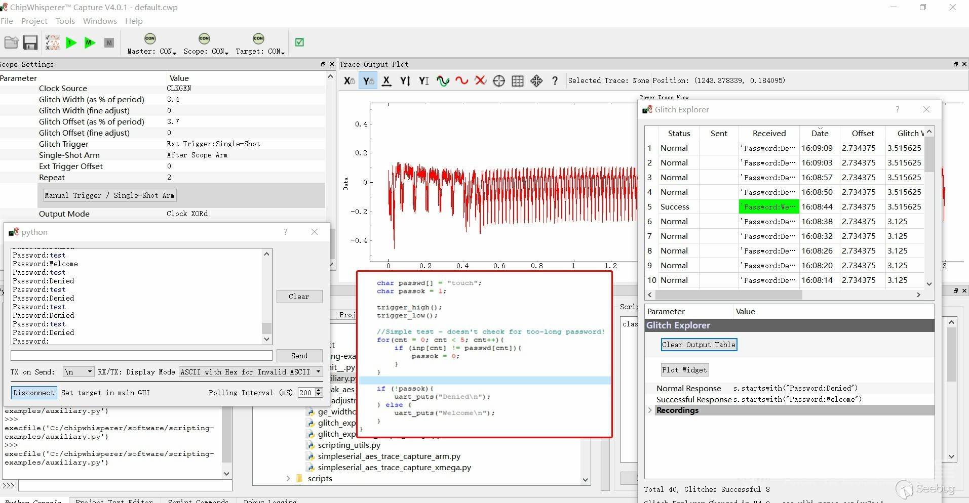This screenshot has height=503, width=969.
Task: Start Capture 1 with green play button
Action: pos(71,43)
